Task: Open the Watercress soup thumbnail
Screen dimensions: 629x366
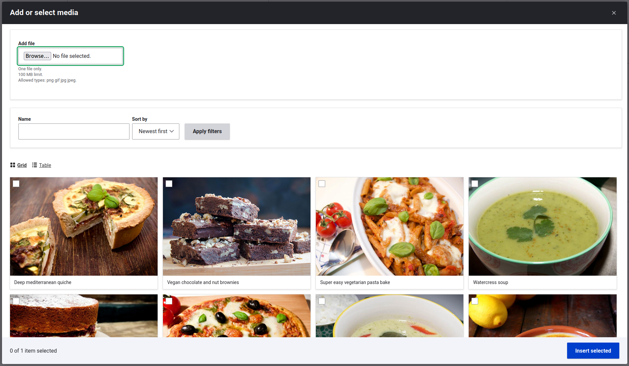Action: point(542,226)
